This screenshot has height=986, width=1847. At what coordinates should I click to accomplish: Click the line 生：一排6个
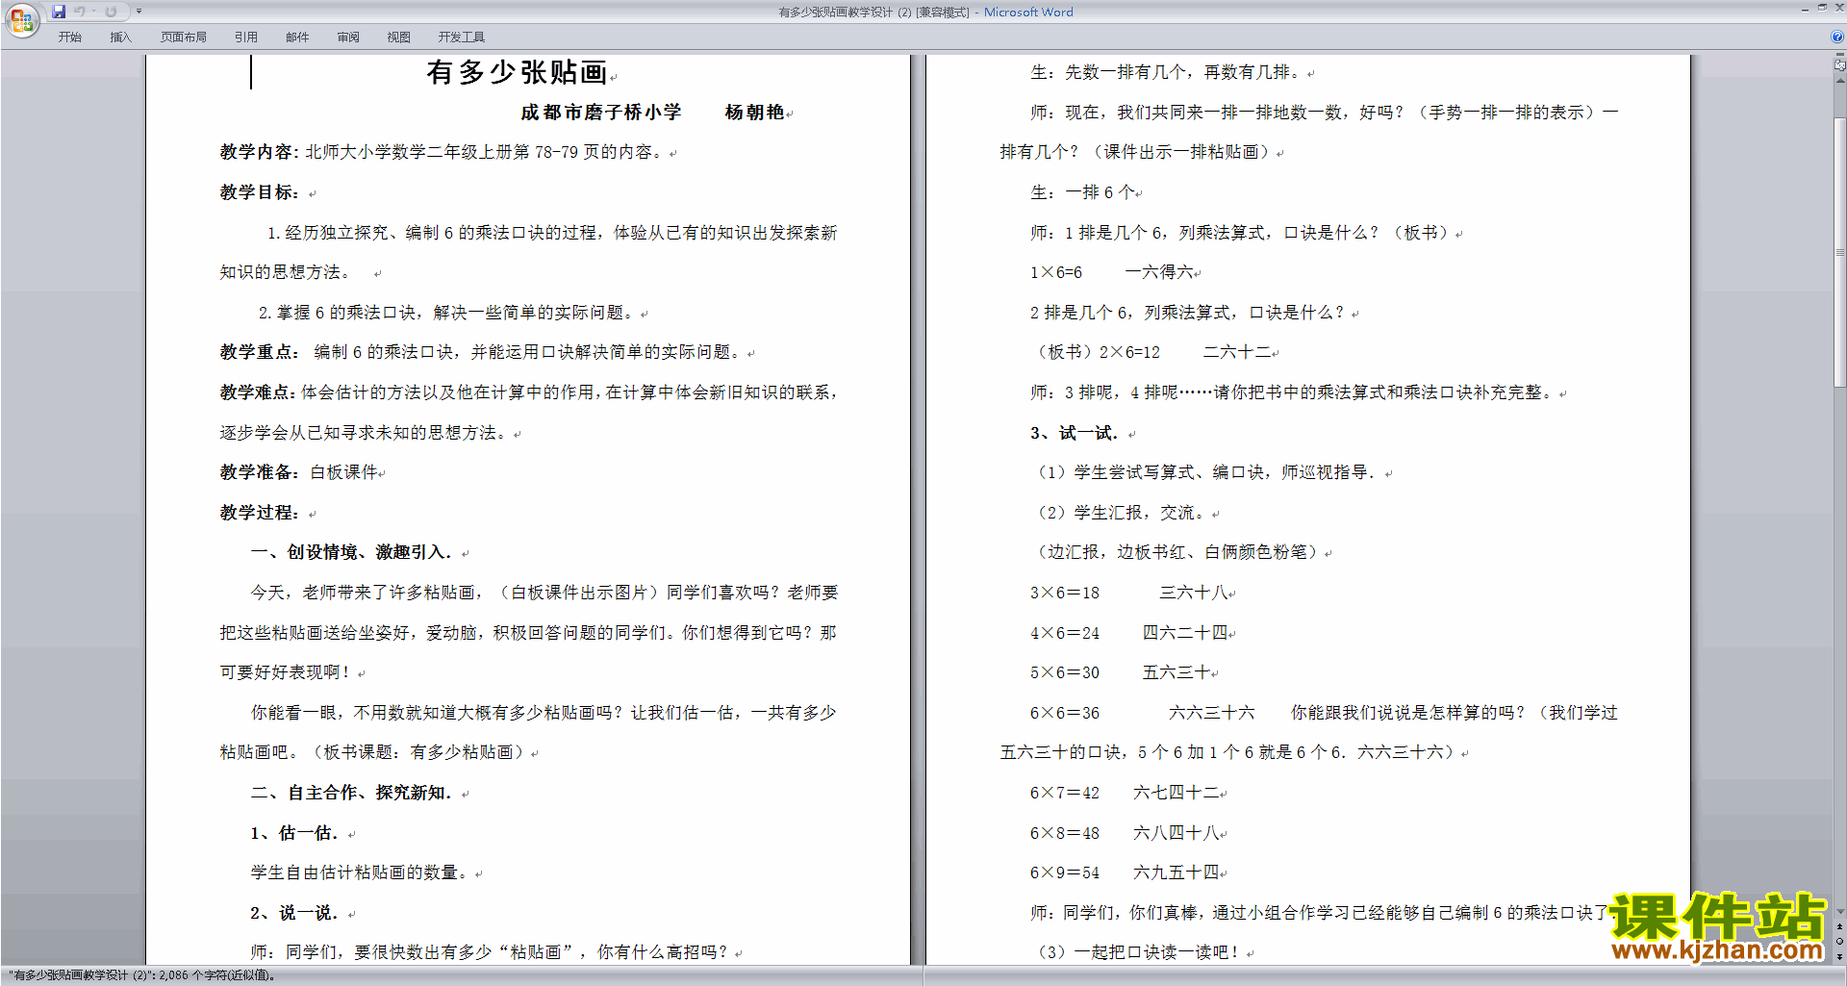pos(1082,192)
